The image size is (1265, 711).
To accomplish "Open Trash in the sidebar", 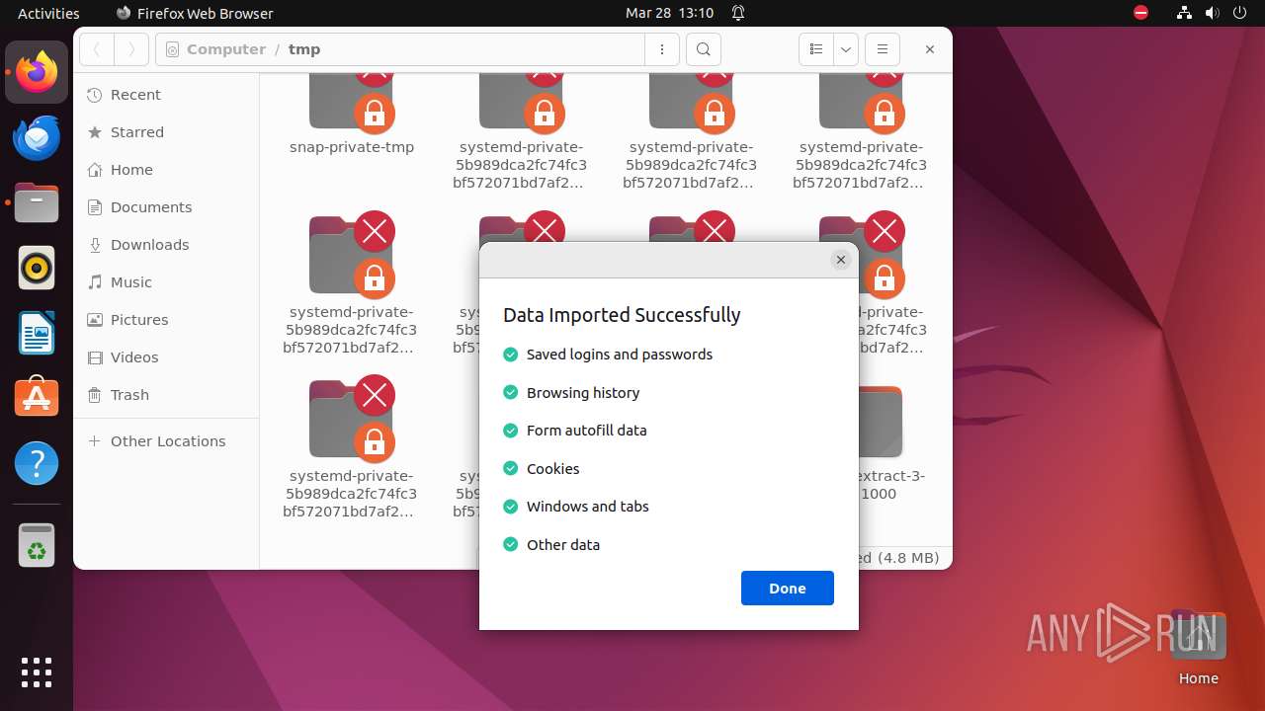I will [x=166, y=395].
